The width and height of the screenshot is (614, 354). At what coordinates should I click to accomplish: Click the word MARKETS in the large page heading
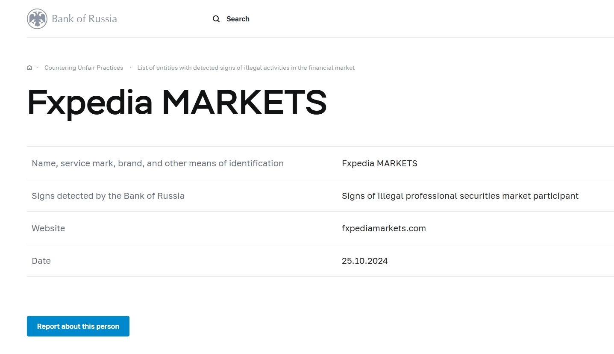tap(244, 103)
